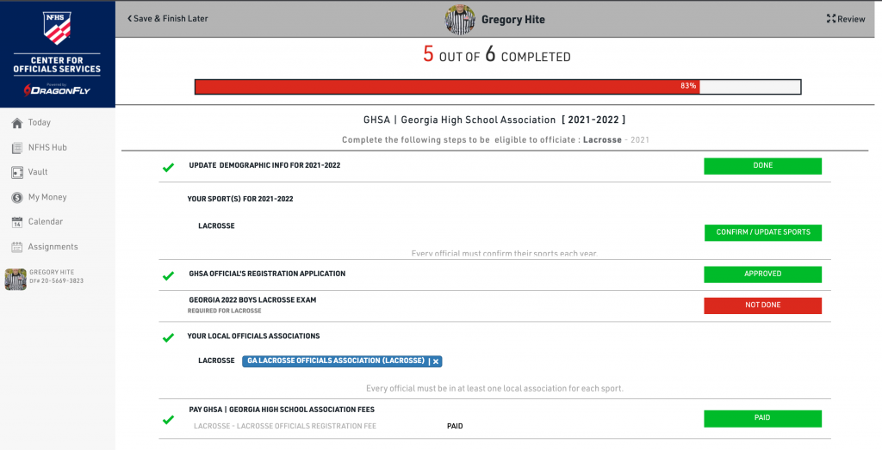Click the green DONE button
The image size is (882, 450).
coord(763,166)
